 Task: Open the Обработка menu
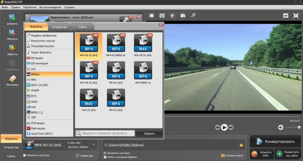[30, 7]
